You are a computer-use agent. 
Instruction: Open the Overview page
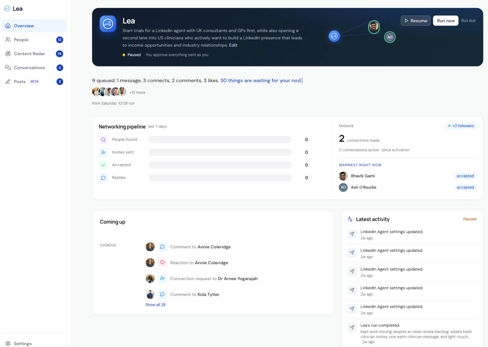34,26
